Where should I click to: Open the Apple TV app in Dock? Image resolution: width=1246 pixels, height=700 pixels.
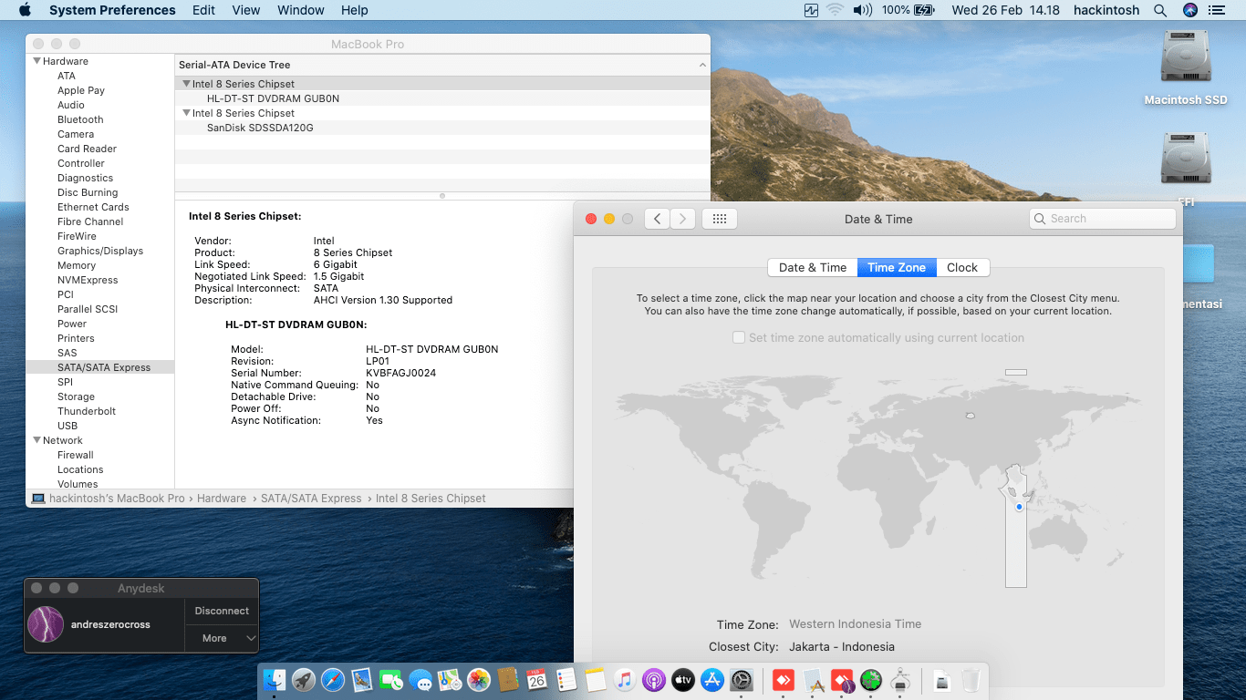(x=682, y=680)
